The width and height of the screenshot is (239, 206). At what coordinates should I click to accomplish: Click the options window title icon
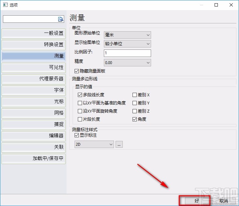click(5, 5)
